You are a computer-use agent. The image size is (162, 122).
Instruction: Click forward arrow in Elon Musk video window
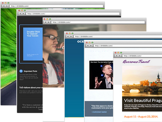(x=91, y=46)
